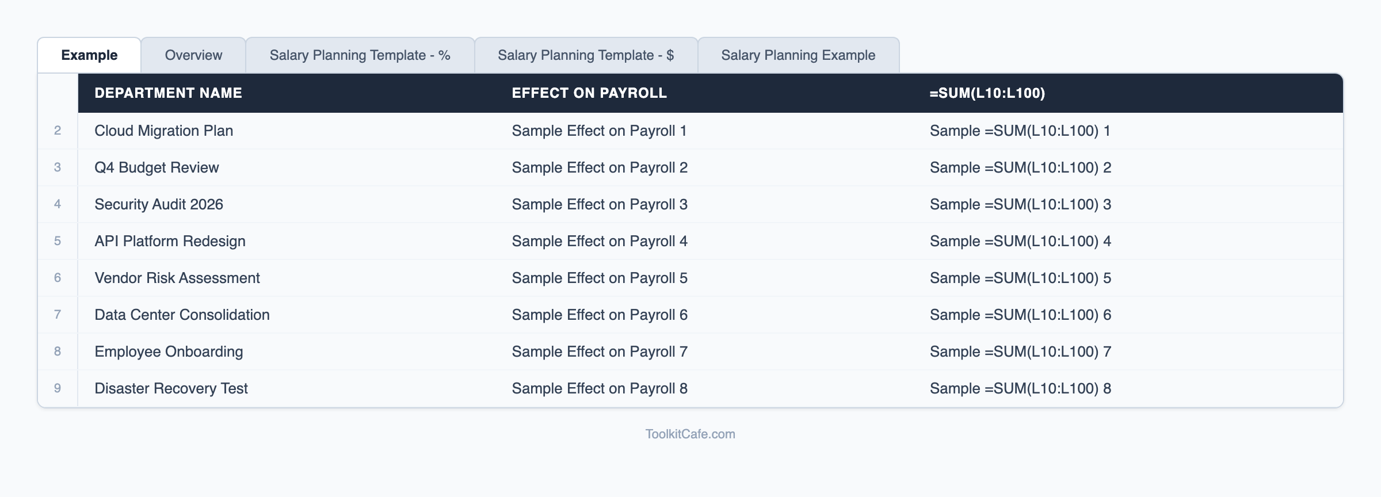Click the Vendor Risk Assessment cell
The width and height of the screenshot is (1381, 497).
point(177,278)
